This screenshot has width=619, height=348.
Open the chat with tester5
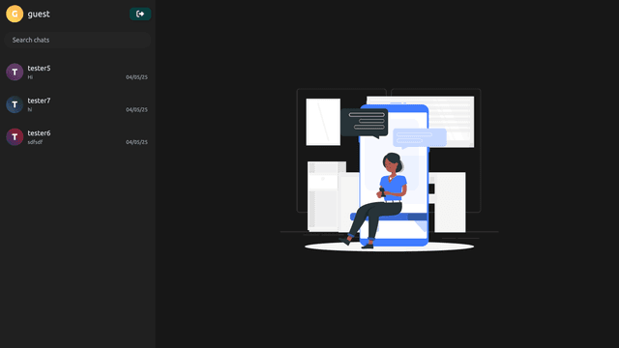point(77,72)
